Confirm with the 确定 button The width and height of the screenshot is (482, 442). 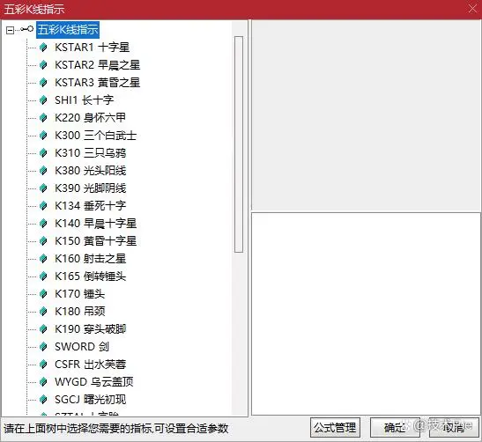395,428
